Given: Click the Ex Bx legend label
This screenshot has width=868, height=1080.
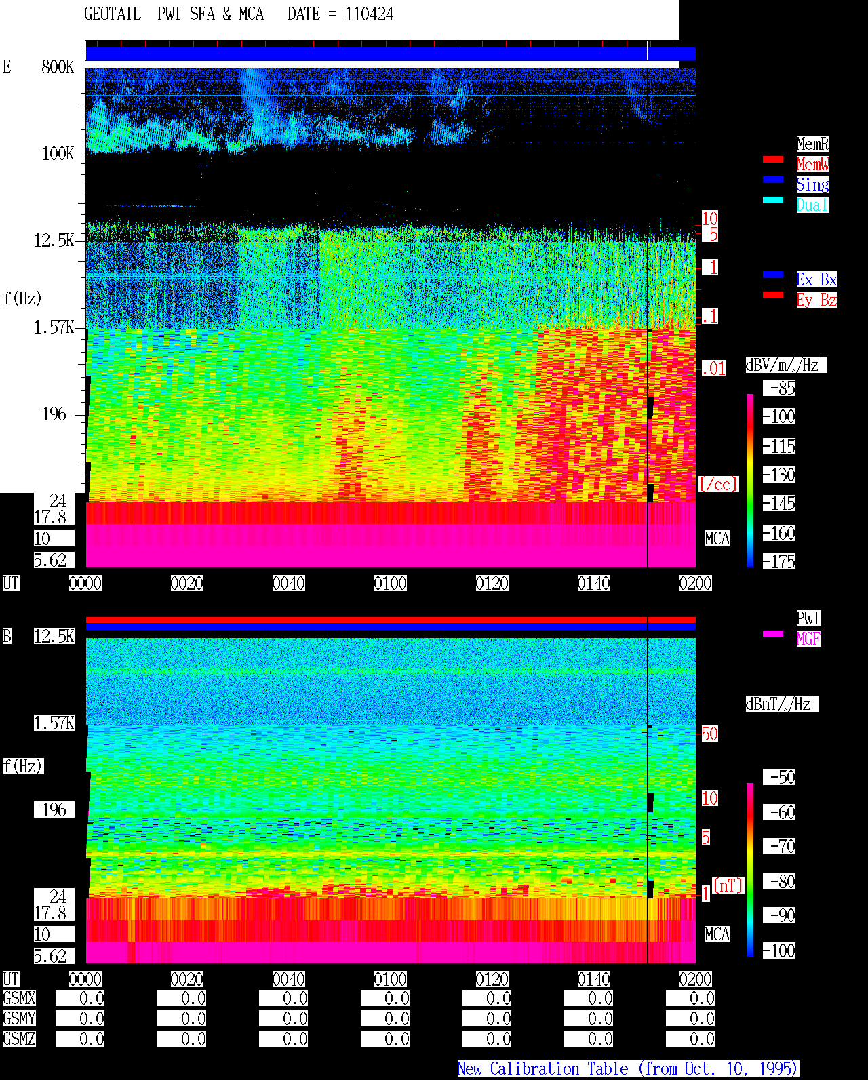Looking at the screenshot, I should 816,279.
